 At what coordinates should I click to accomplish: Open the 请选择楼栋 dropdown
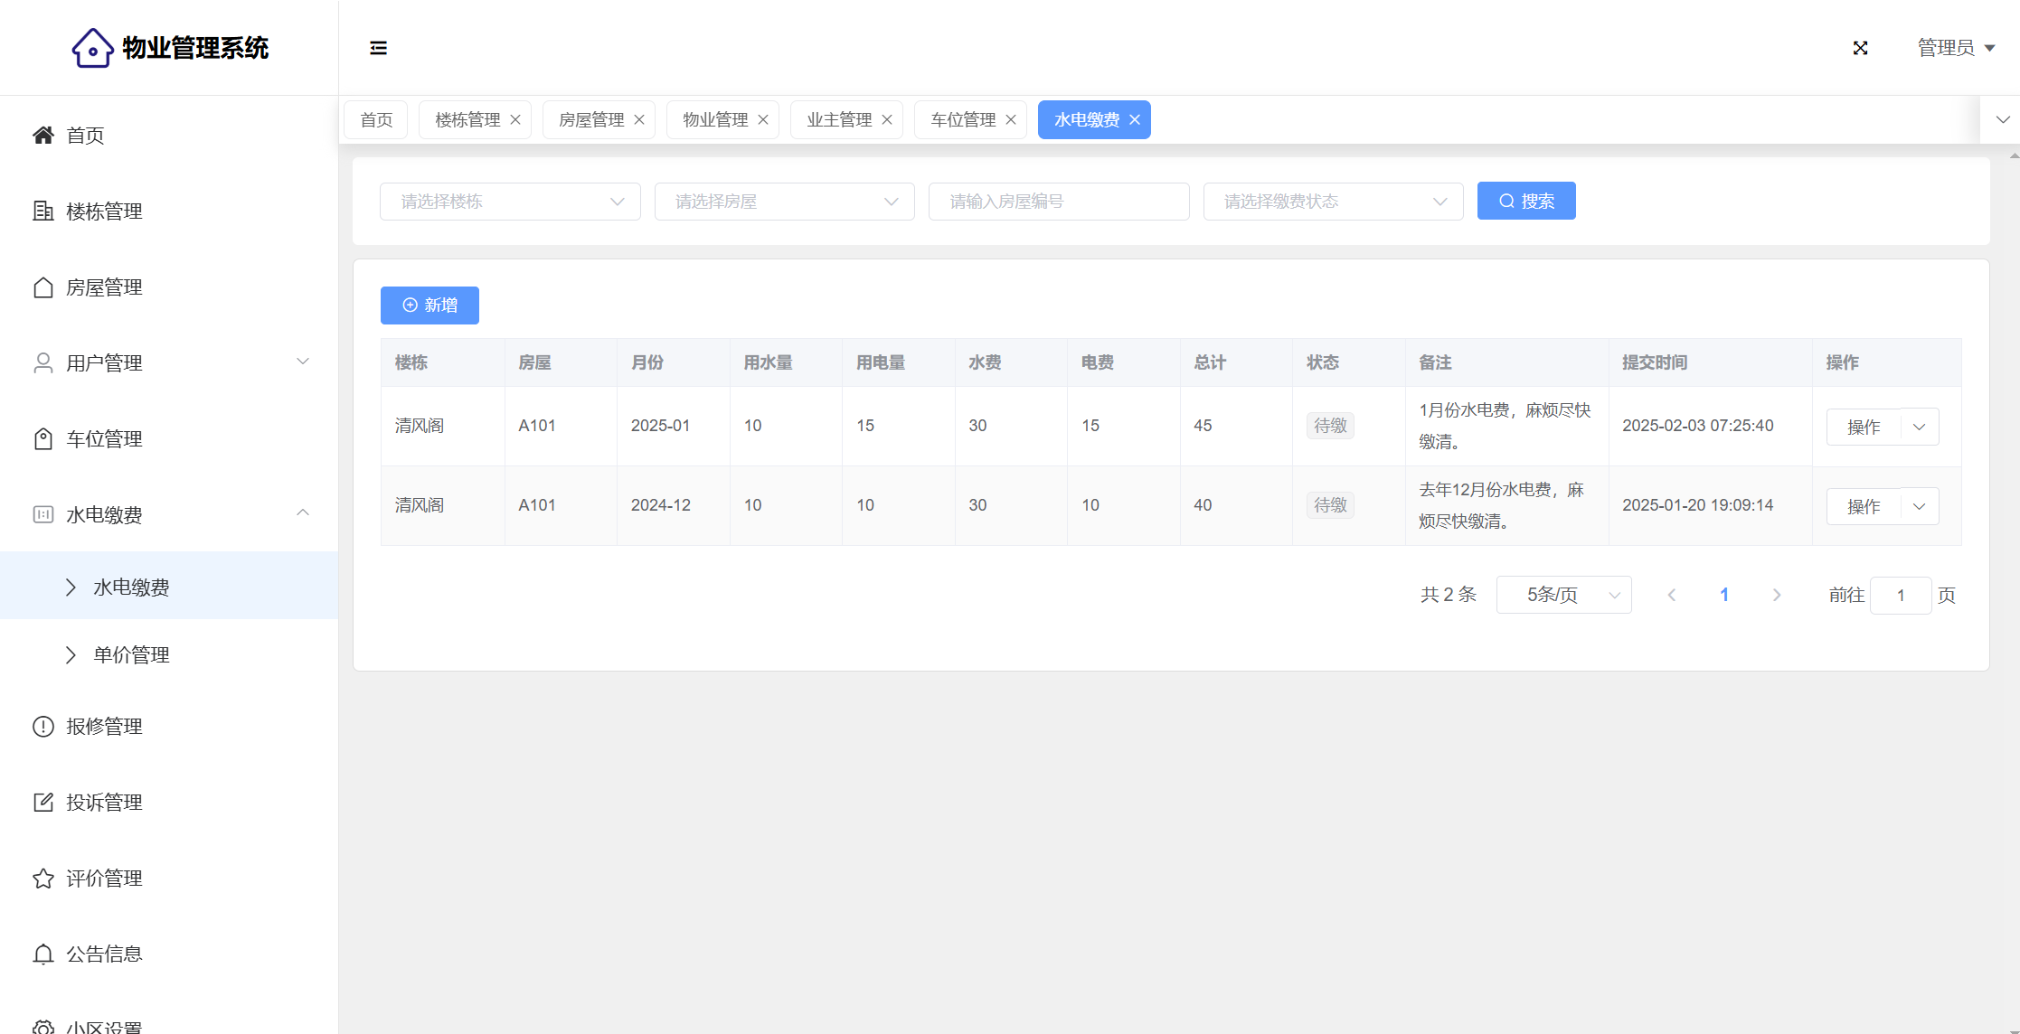pos(510,202)
